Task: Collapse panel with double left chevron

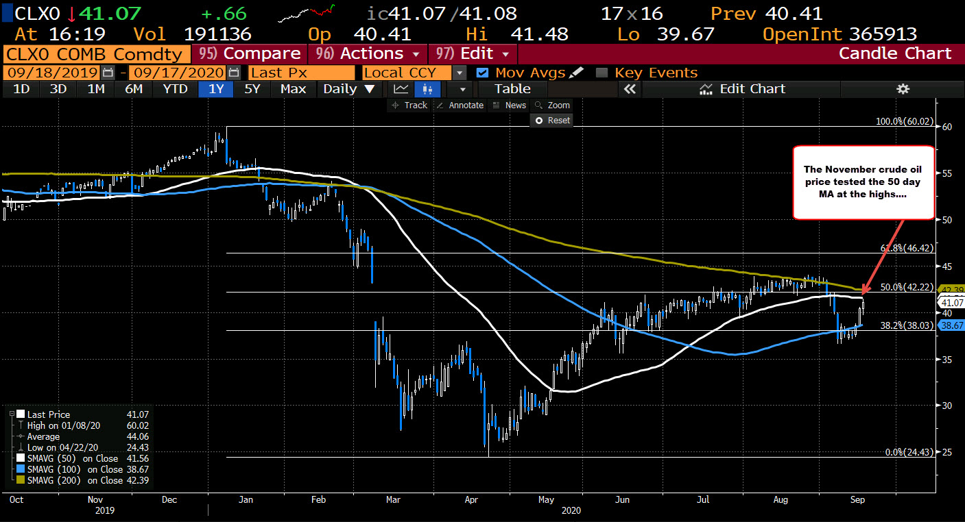Action: (x=630, y=89)
